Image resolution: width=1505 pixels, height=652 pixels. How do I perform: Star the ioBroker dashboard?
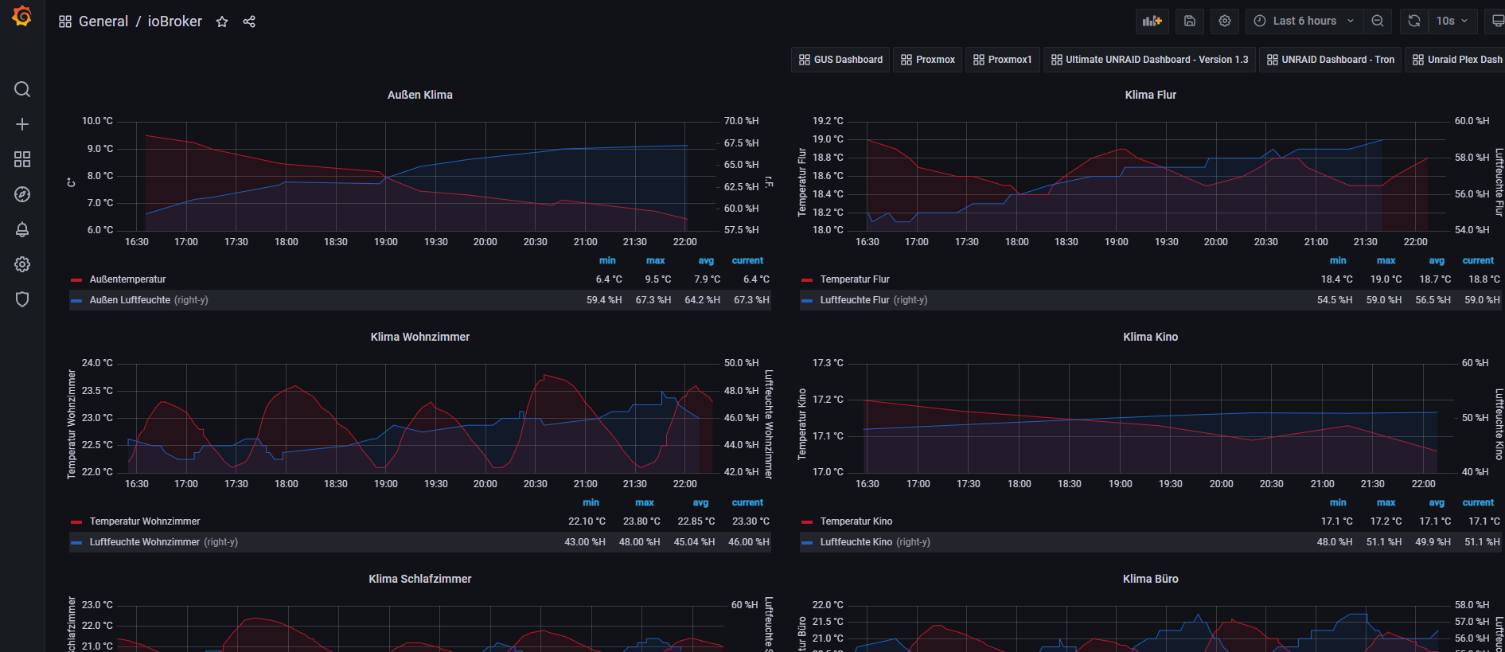[222, 21]
